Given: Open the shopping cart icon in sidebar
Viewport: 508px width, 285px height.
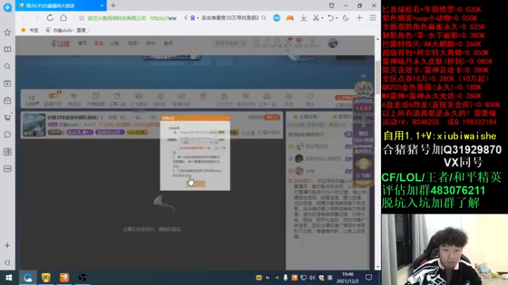Looking at the screenshot, I should click(8, 118).
